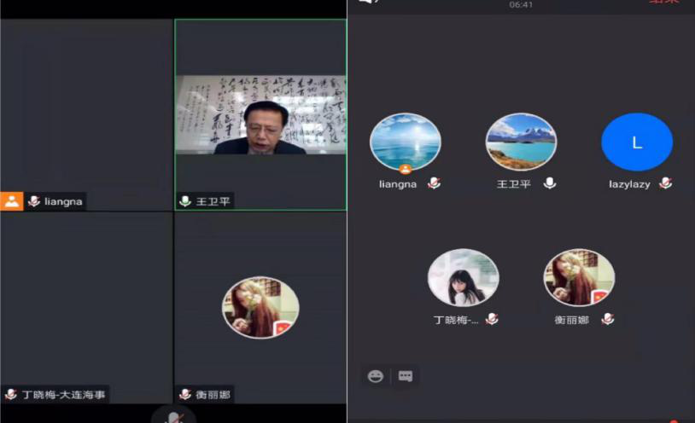Click muted mic icon beside 丁晓梅 in right panel
Screen dimensions: 695x423
coord(492,320)
